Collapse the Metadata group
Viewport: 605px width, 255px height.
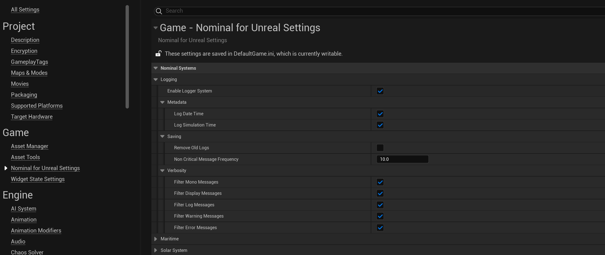(162, 102)
